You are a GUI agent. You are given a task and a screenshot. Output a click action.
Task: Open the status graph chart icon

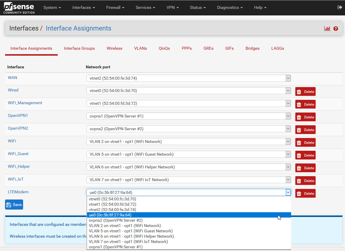click(327, 29)
